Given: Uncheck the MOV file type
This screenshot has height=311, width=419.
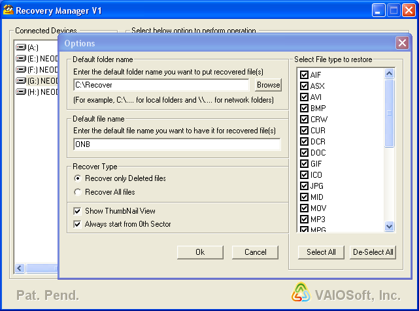Looking at the screenshot, I should pyautogui.click(x=304, y=208).
